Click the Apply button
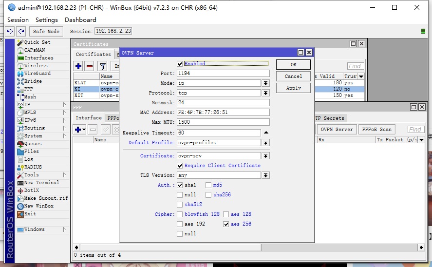This screenshot has width=432, height=267. click(x=293, y=88)
